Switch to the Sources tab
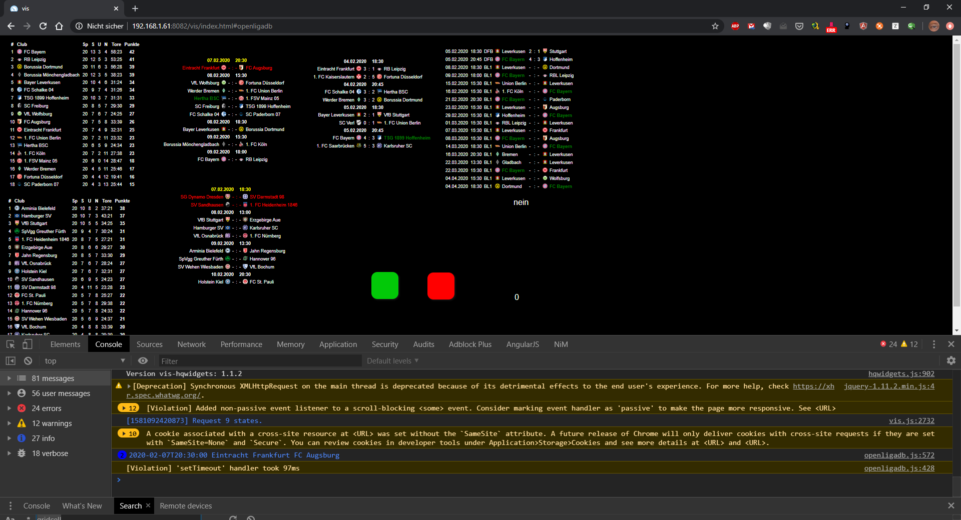 (149, 344)
